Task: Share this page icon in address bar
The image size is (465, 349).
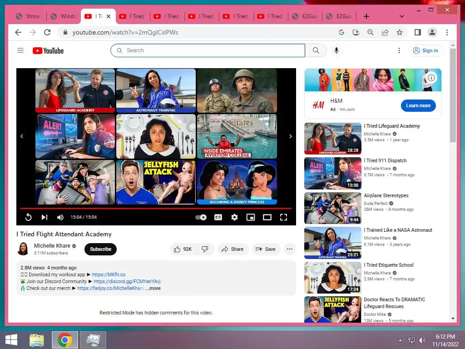Action: [x=385, y=32]
